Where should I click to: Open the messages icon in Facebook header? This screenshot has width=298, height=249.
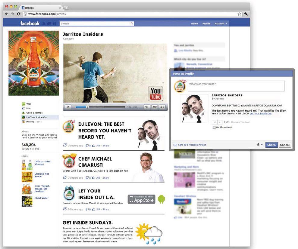tap(49, 23)
